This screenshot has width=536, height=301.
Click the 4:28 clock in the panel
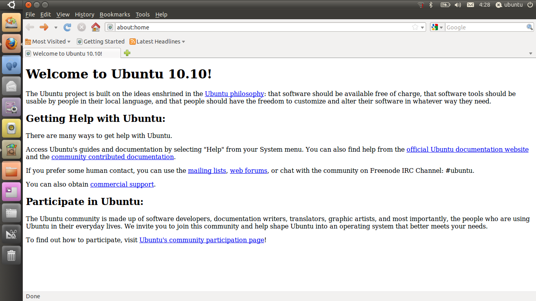(485, 5)
